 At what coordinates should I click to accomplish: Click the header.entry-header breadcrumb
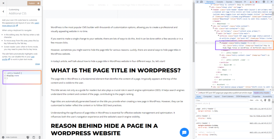tap(262, 93)
